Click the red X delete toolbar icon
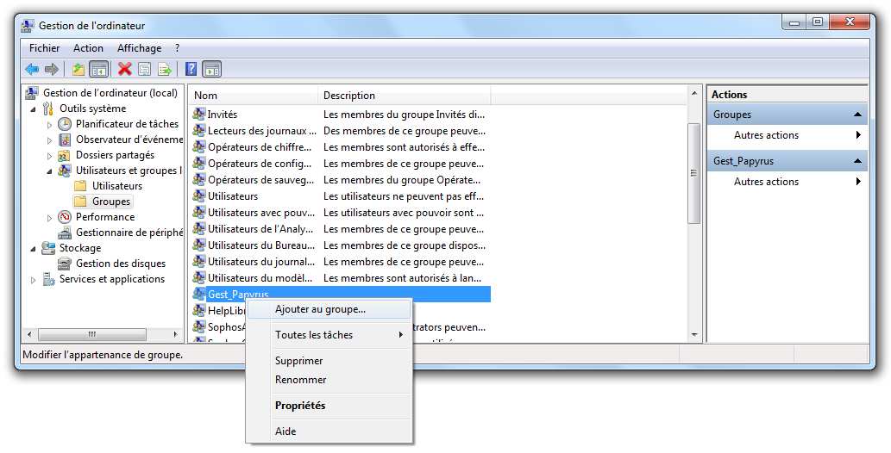 [125, 69]
